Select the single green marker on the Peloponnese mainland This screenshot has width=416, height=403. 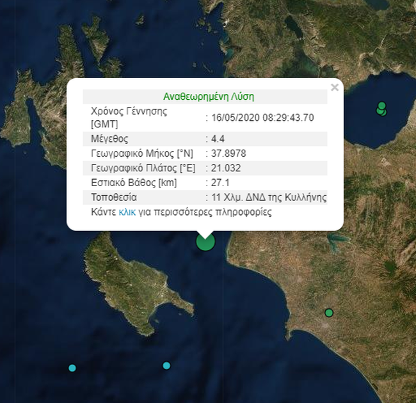pos(329,313)
